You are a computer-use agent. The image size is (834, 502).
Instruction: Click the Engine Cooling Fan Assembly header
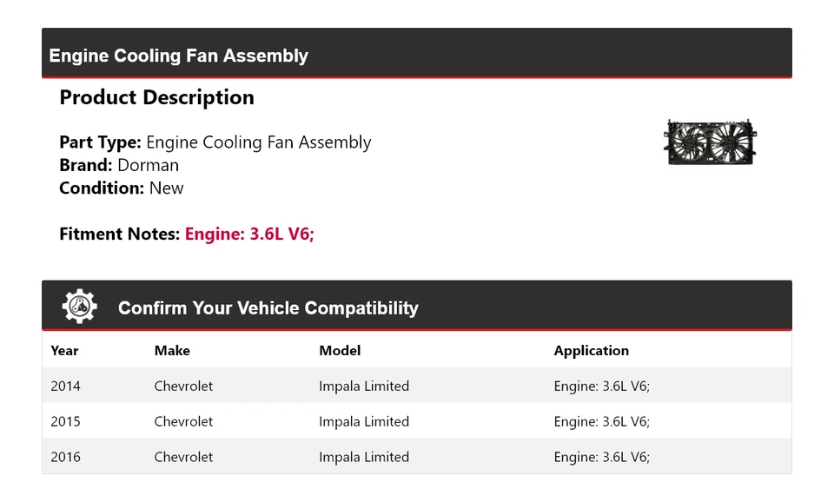[x=179, y=56]
